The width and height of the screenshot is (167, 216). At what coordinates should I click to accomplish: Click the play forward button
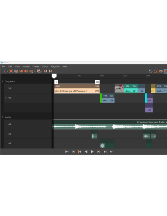tap(92, 152)
